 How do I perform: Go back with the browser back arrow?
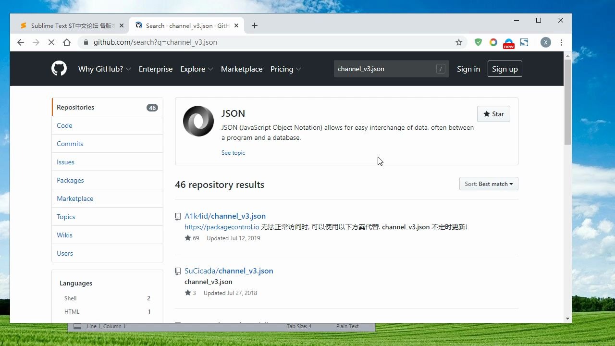20,42
